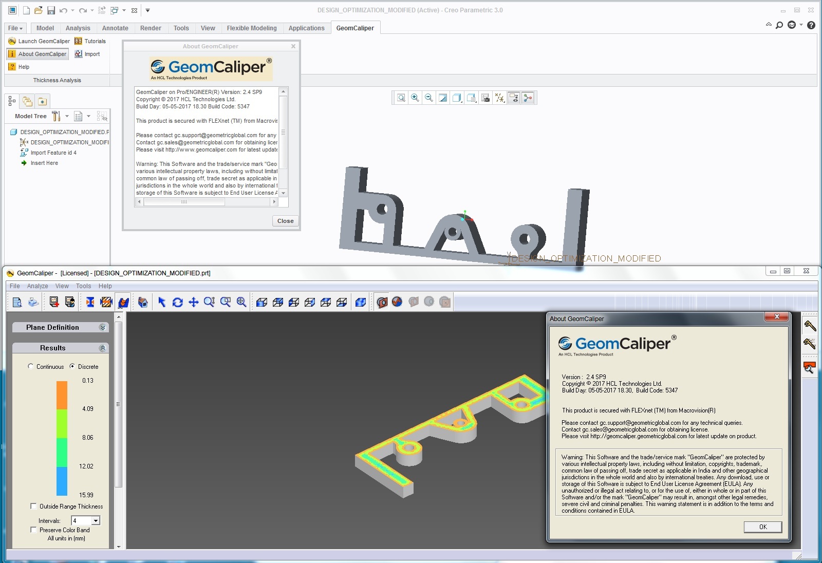The width and height of the screenshot is (822, 563).
Task: Switch to the Analysis ribbon tab
Action: click(78, 28)
